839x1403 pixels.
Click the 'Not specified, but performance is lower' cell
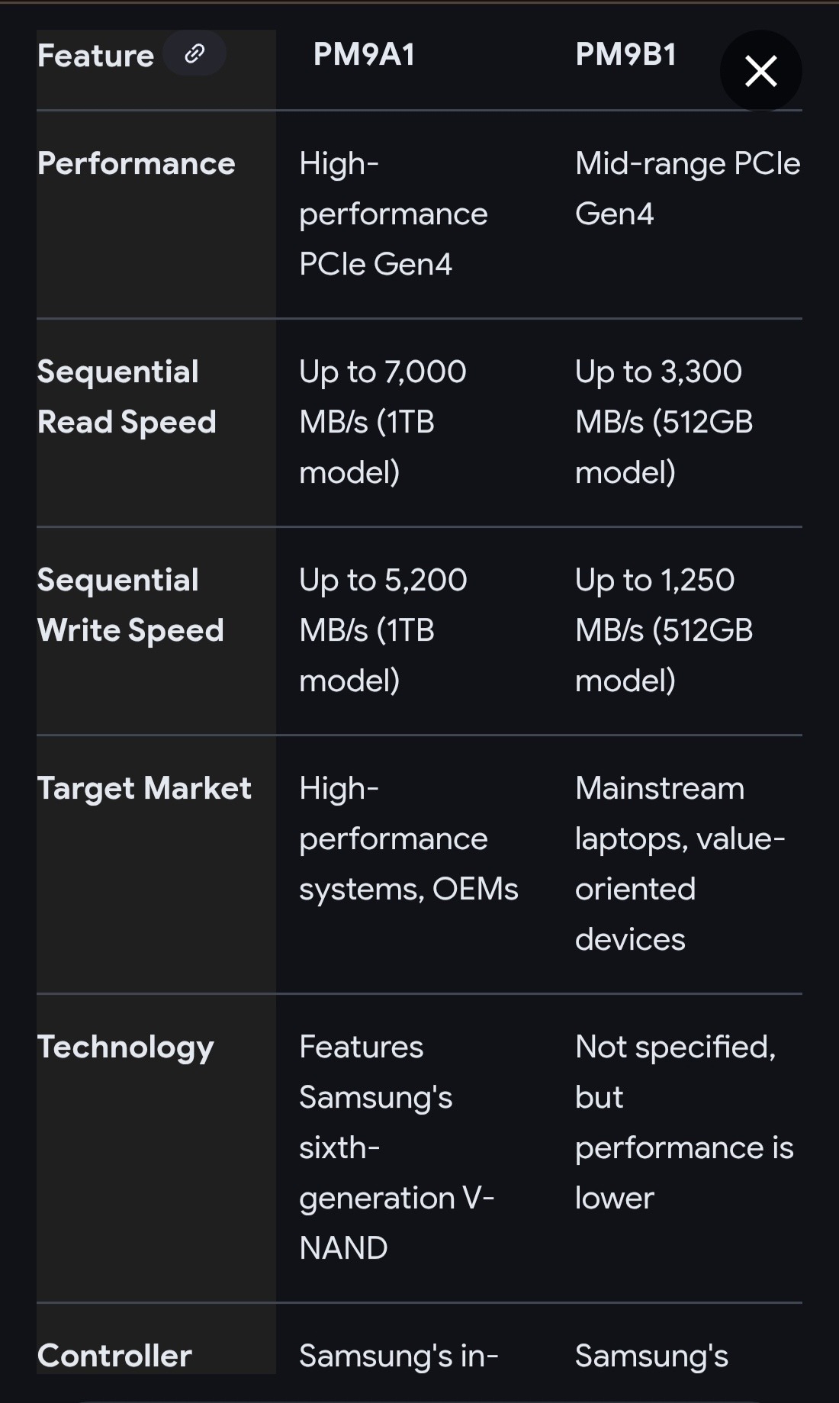683,1122
